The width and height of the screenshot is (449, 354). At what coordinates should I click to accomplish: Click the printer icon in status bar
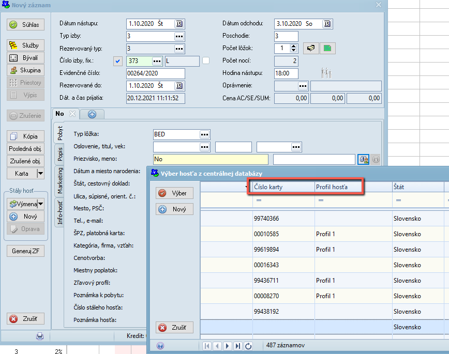click(x=40, y=336)
